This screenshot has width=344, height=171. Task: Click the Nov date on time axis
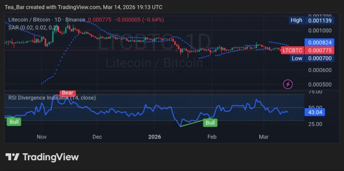coord(41,137)
